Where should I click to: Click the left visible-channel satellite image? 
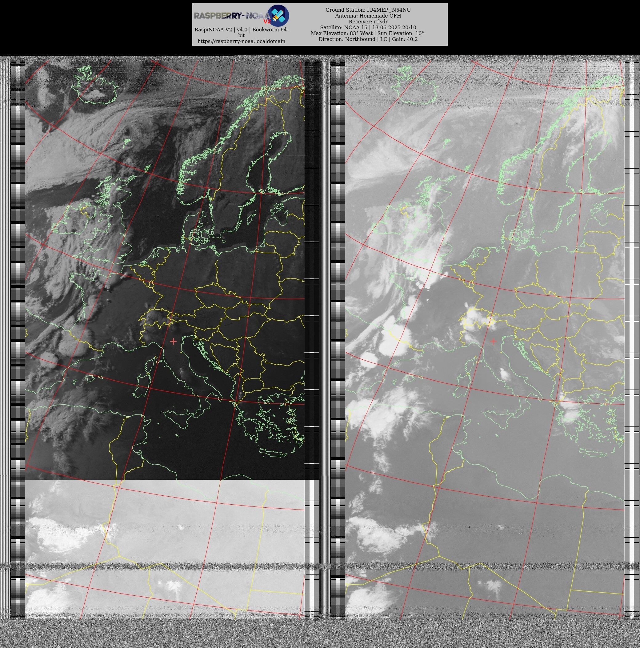coord(165,339)
